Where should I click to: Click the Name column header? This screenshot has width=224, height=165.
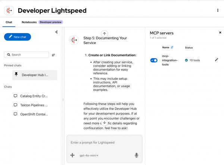coord(165,47)
